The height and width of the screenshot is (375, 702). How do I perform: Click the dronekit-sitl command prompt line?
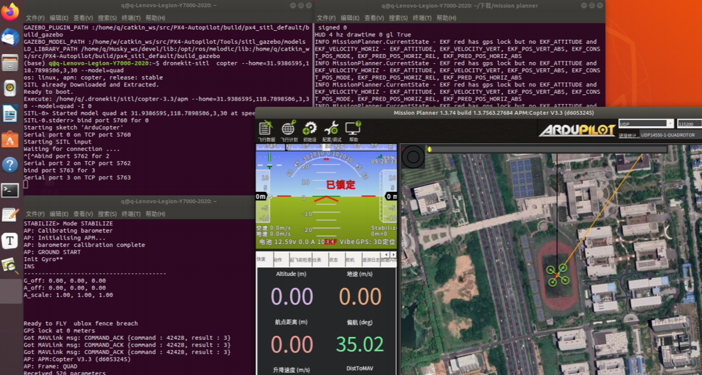(166, 67)
